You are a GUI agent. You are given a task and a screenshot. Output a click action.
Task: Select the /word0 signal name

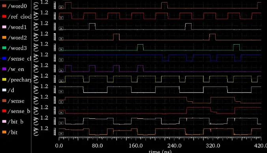click(17, 6)
